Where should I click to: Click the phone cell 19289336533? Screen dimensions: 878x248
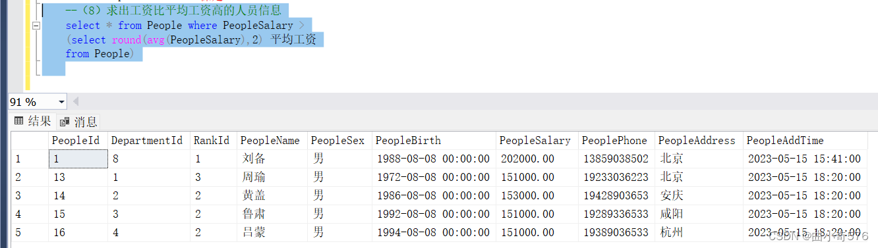(616, 214)
